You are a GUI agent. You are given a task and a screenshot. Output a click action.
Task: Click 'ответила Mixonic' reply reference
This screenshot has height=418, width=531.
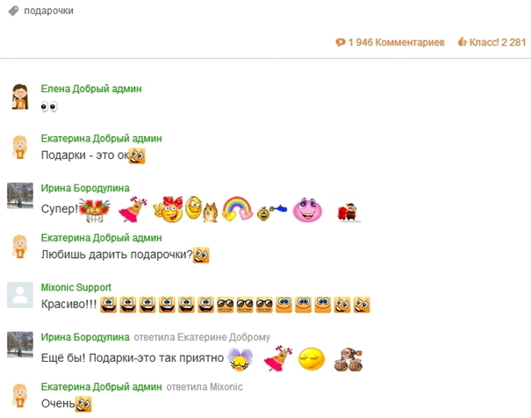205,387
